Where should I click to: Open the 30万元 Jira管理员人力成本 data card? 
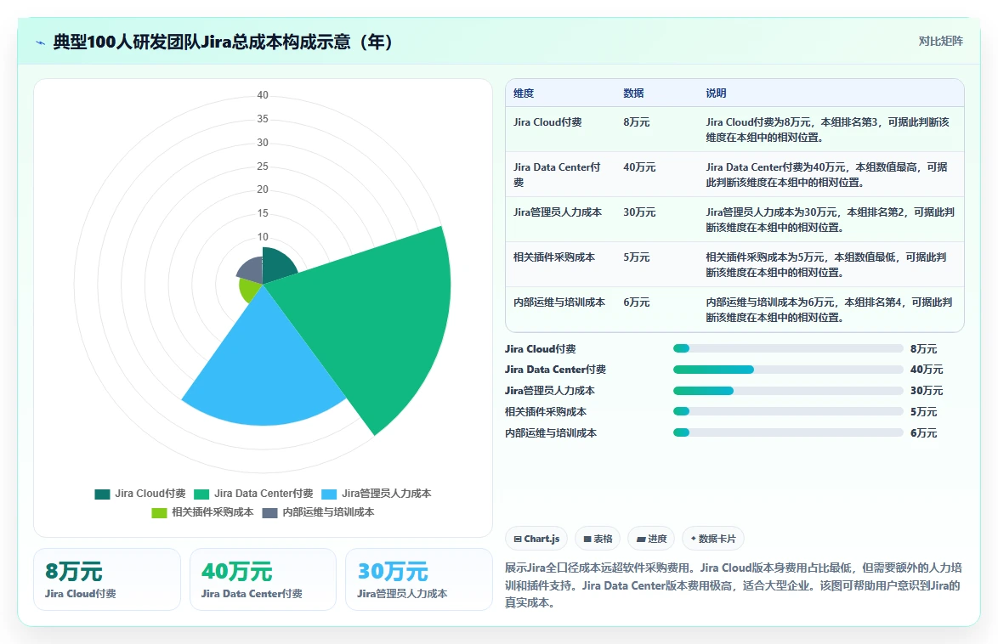(419, 579)
